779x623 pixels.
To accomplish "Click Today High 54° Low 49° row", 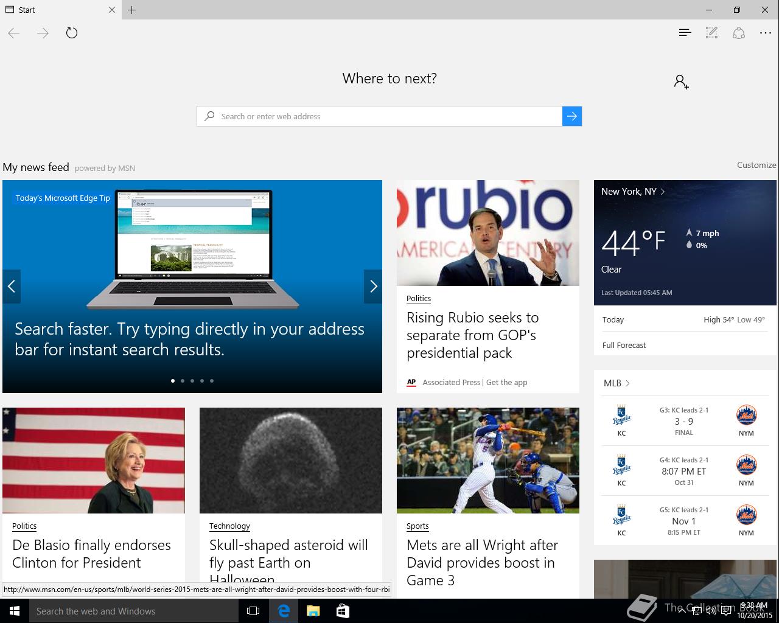I will tap(684, 319).
